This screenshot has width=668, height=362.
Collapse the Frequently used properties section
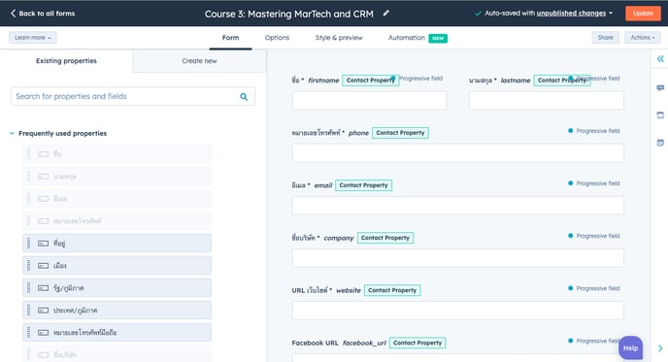(x=12, y=133)
